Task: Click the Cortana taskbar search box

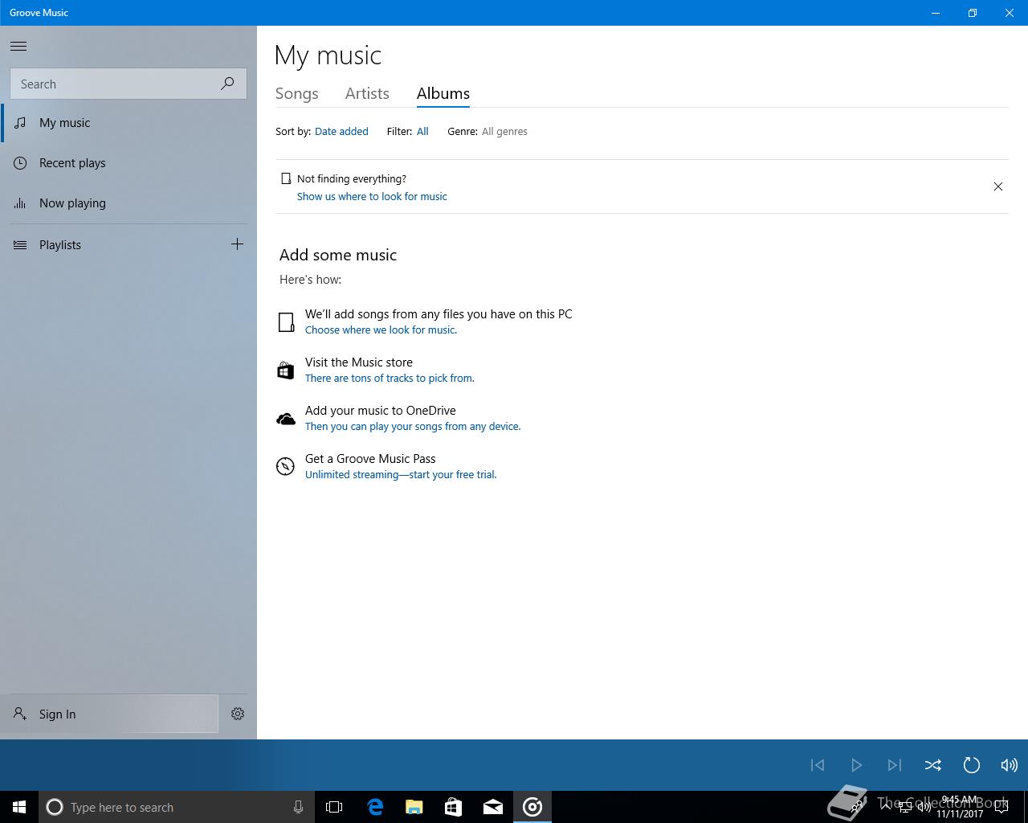Action: (176, 807)
